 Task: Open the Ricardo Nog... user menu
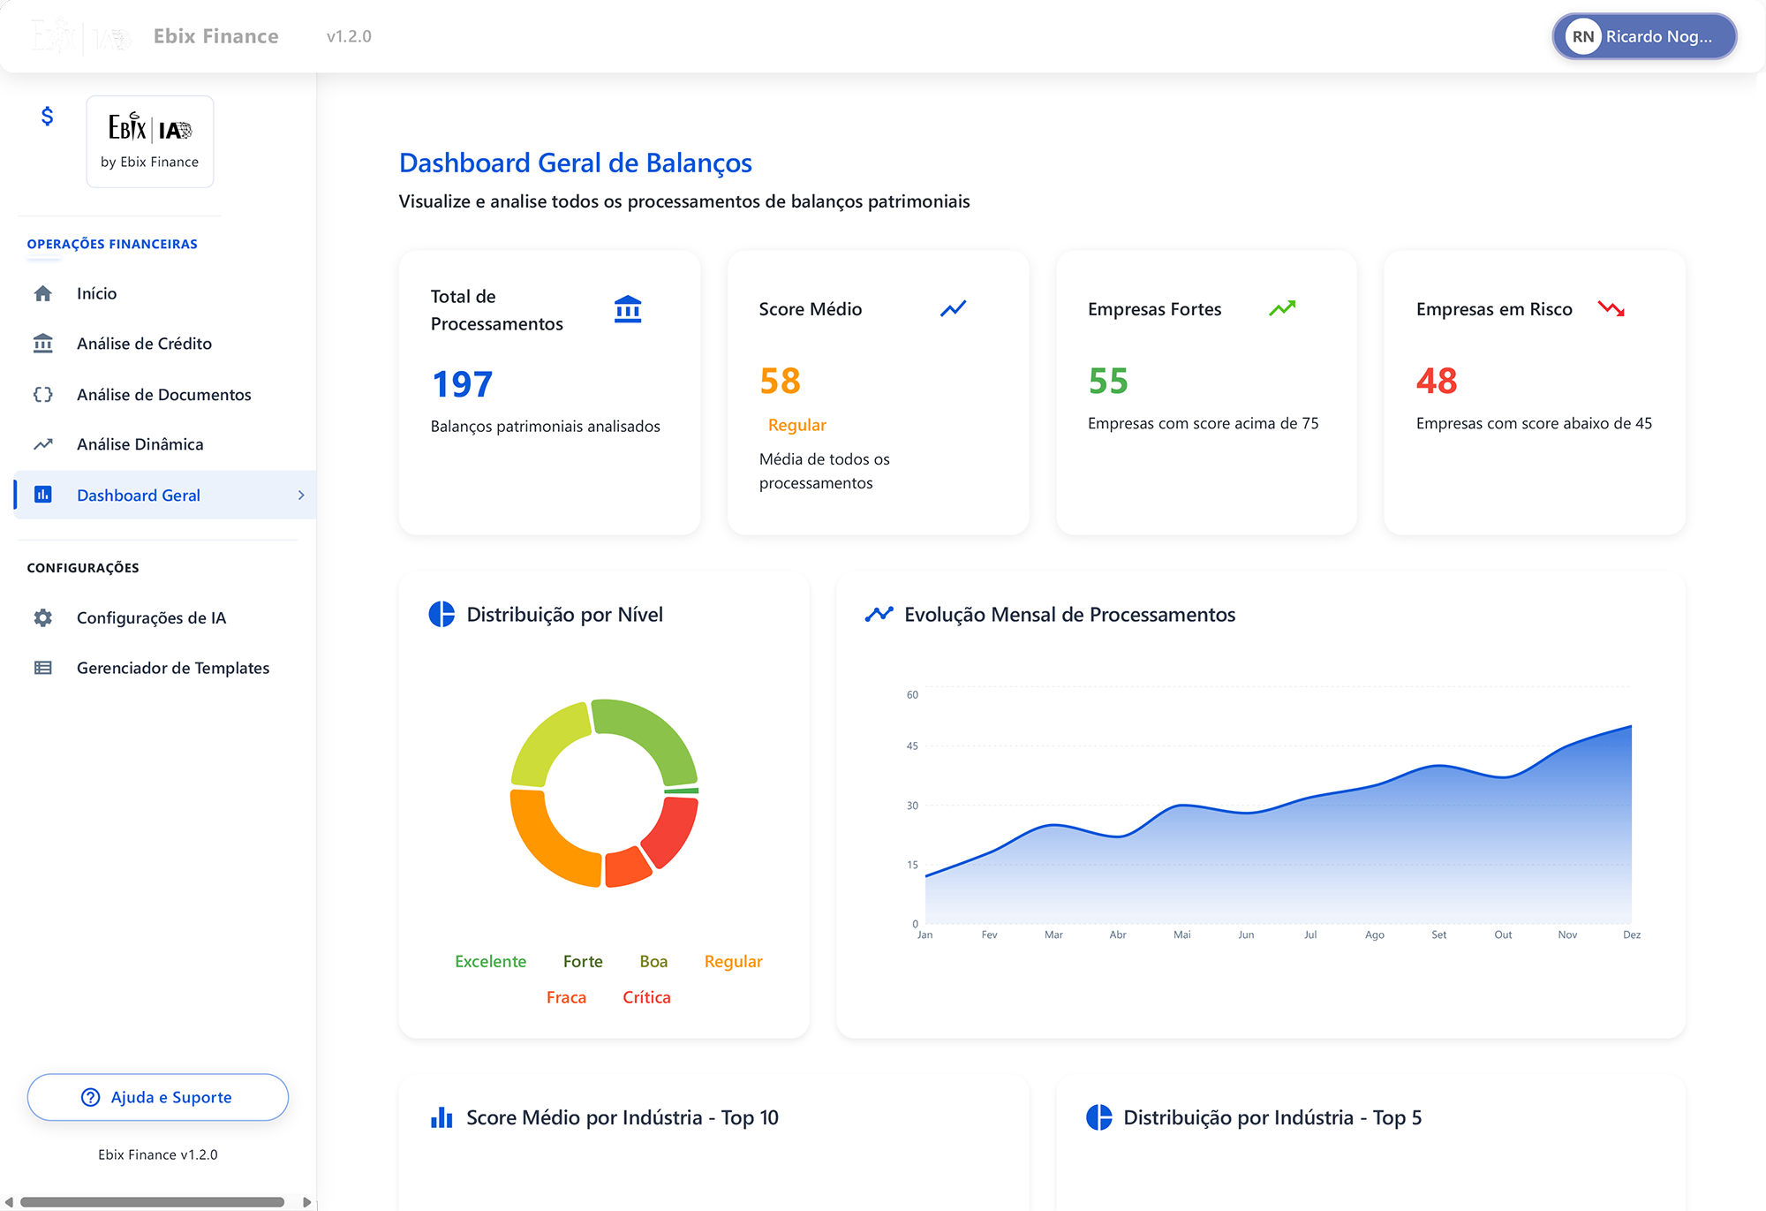[x=1644, y=36]
